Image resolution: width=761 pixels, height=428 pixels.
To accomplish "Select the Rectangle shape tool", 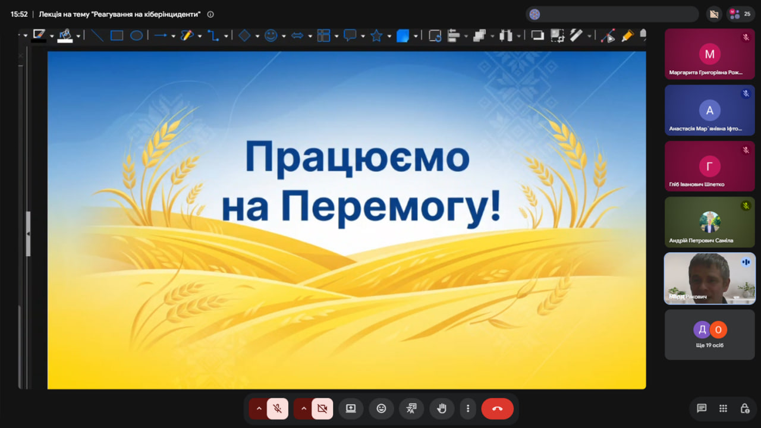I will 117,36.
